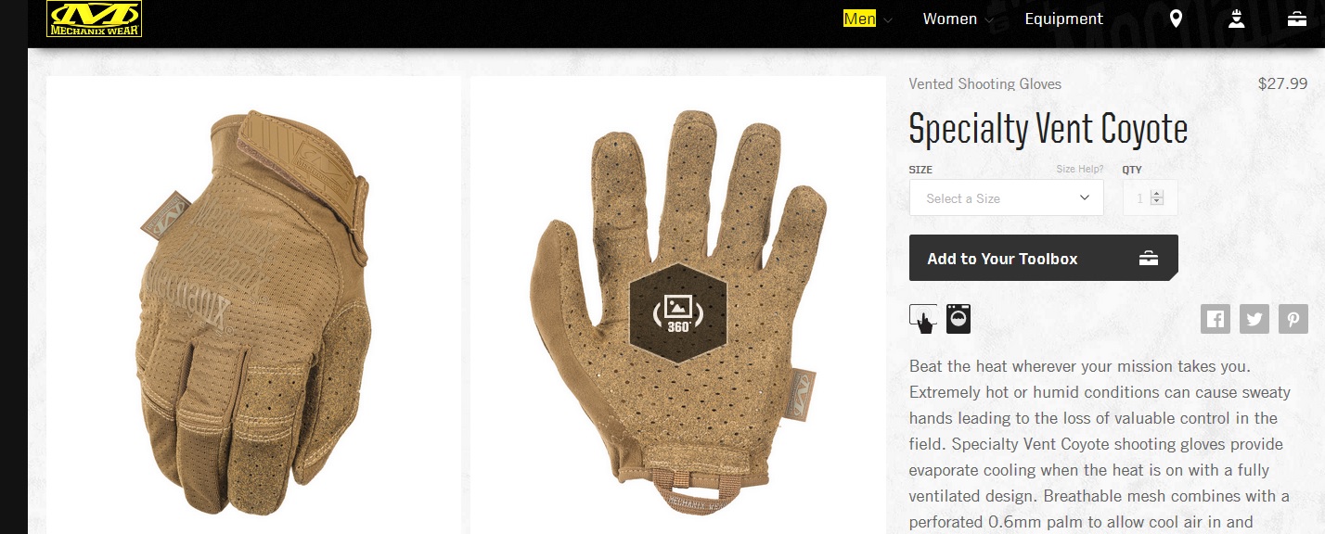Click Add to Your Toolbox button

tap(1044, 258)
